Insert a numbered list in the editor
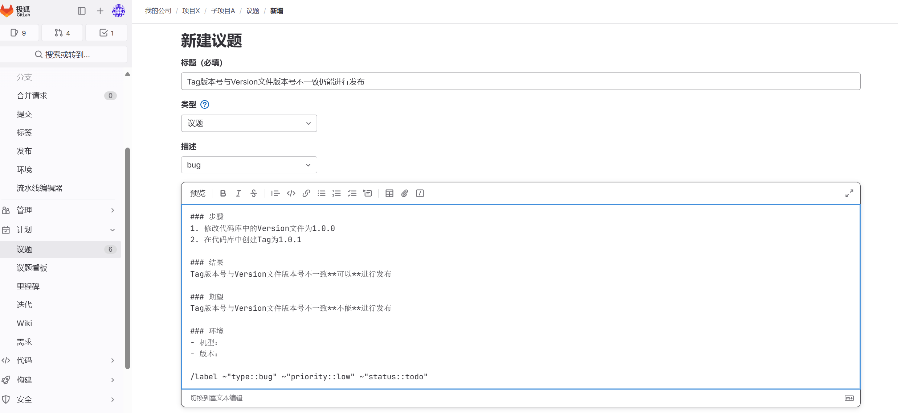898x413 pixels. coord(336,193)
